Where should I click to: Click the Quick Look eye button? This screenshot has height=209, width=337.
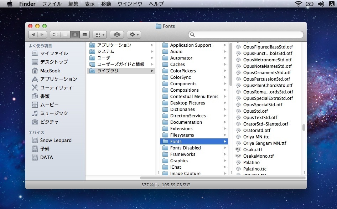(116, 35)
